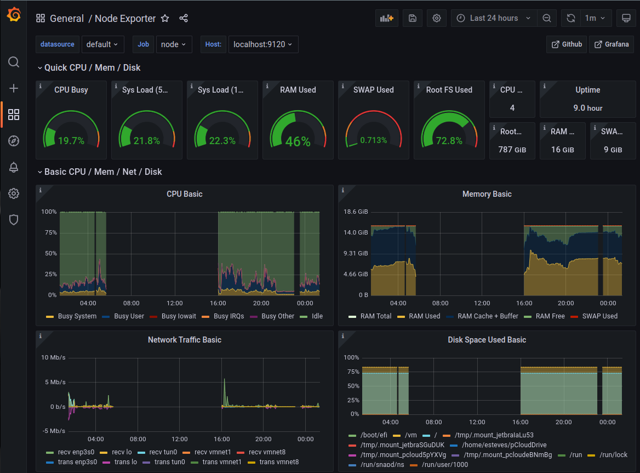Refresh the dashboard with the refresh icon

[x=570, y=18]
